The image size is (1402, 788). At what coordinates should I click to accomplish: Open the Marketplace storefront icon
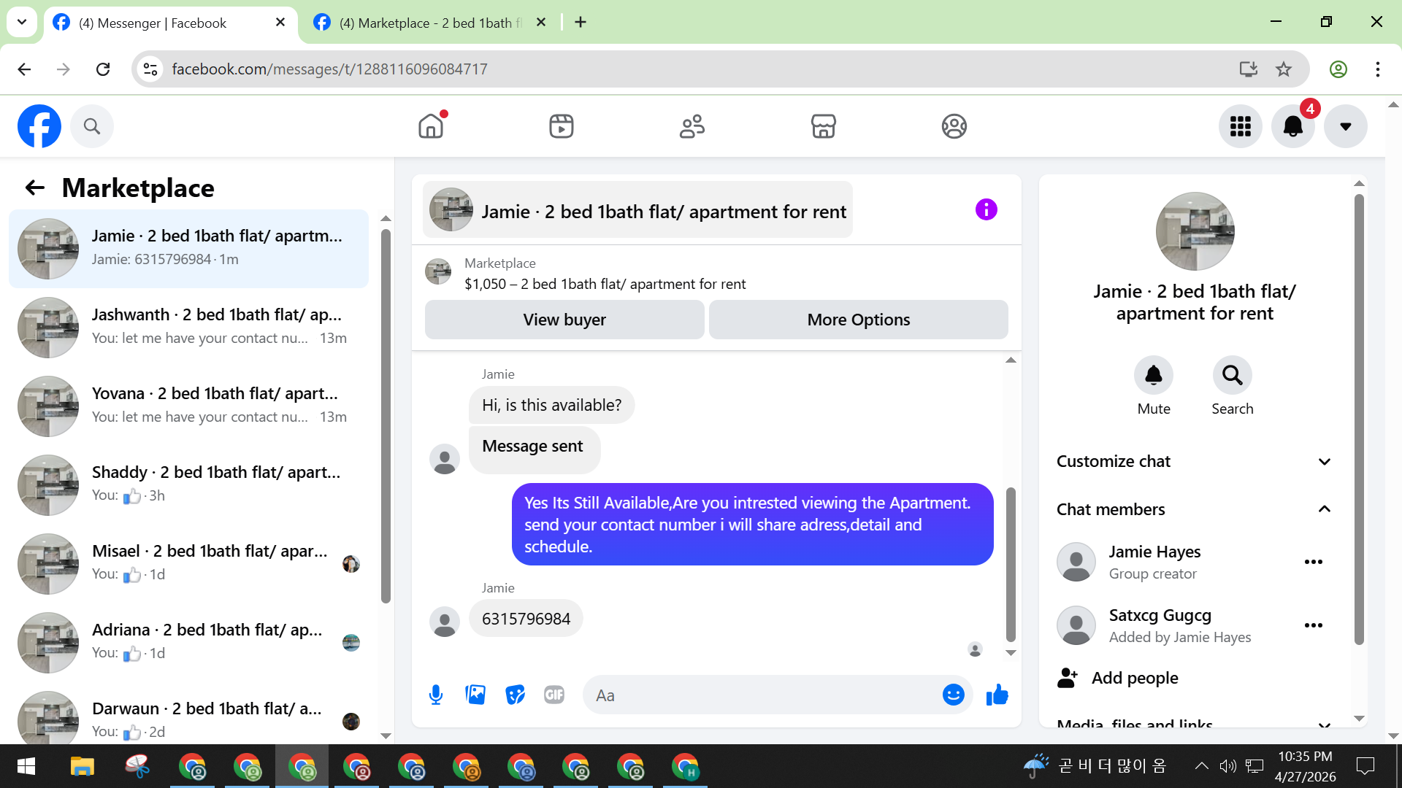click(x=823, y=126)
